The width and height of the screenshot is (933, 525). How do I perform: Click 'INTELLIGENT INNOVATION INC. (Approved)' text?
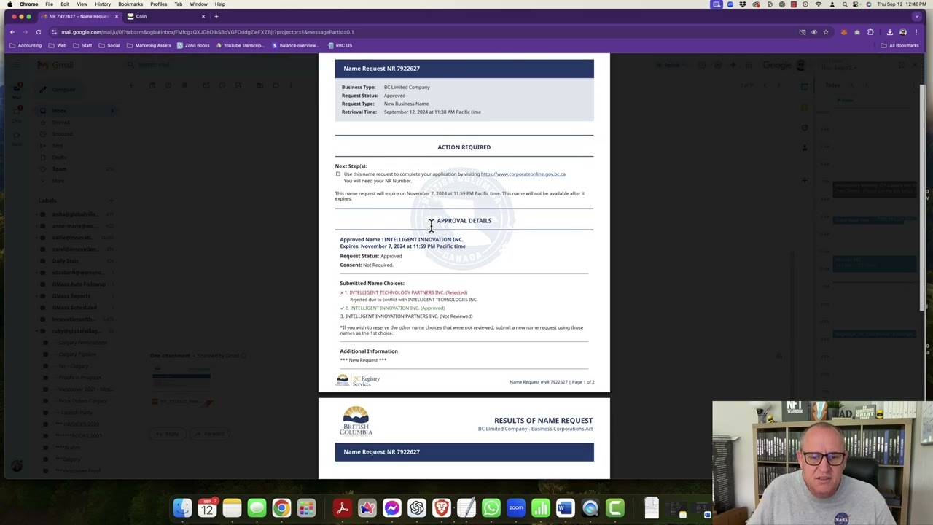pyautogui.click(x=397, y=308)
